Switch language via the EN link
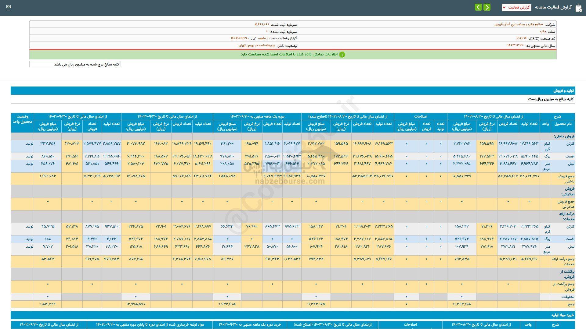Viewport: 586px width, 329px height. pos(8,7)
